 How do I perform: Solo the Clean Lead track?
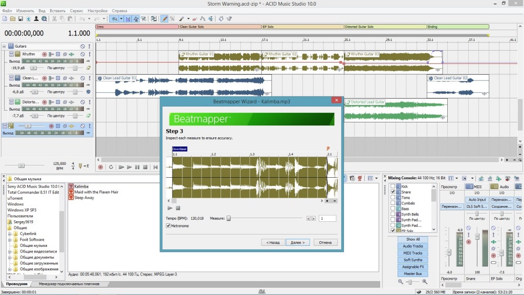pos(89,78)
